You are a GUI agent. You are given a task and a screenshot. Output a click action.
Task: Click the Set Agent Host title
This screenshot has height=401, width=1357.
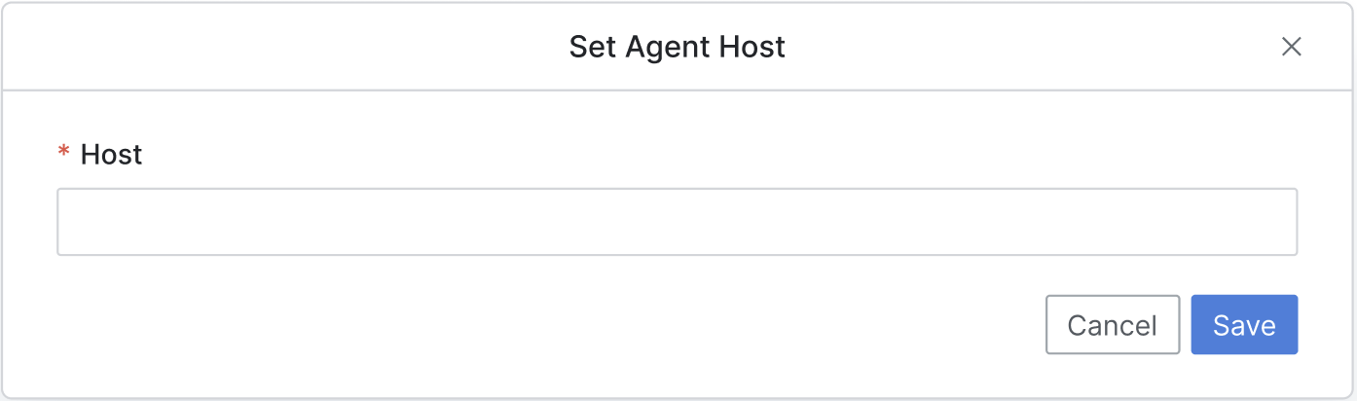[677, 47]
